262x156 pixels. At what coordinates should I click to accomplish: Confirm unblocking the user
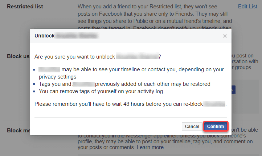click(x=216, y=127)
